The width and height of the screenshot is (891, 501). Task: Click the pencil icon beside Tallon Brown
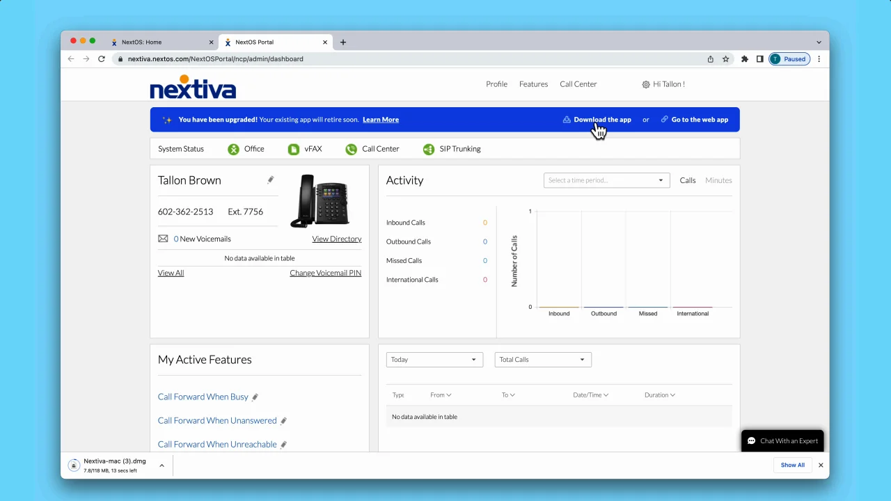271,180
